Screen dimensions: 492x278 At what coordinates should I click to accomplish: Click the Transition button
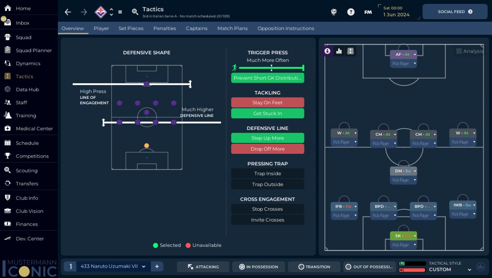click(x=314, y=267)
